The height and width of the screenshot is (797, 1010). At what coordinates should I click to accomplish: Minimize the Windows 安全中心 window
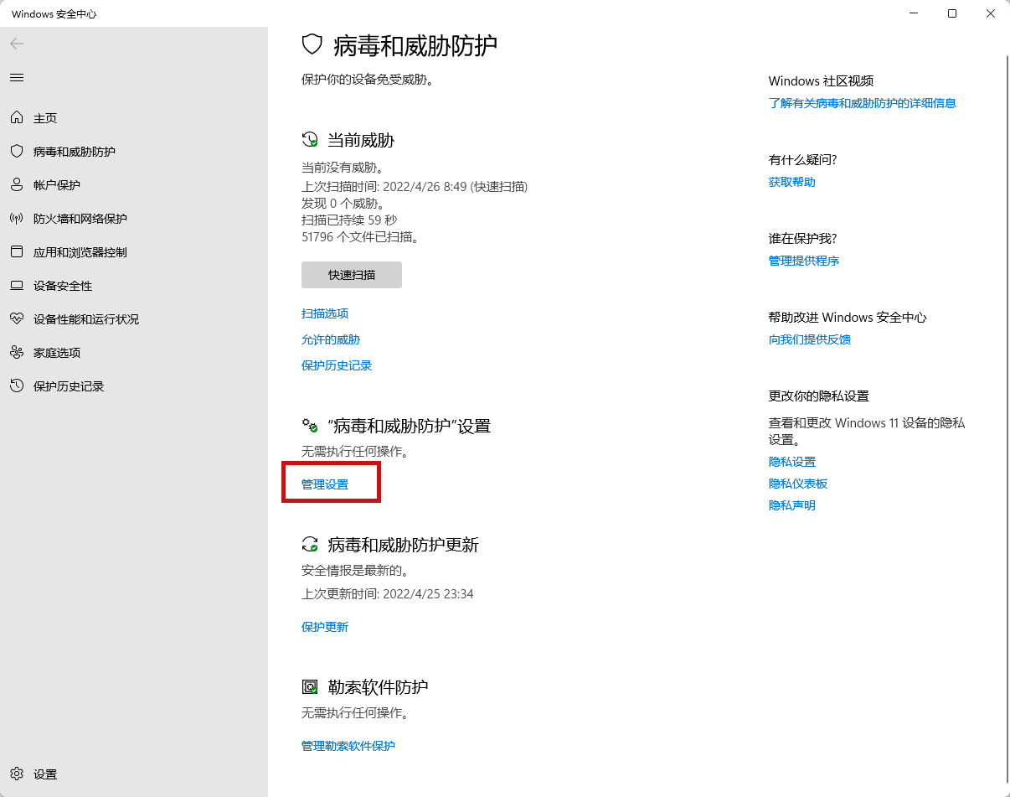pyautogui.click(x=914, y=13)
